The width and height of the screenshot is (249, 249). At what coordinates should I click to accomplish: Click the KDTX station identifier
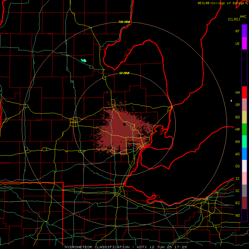(142, 247)
